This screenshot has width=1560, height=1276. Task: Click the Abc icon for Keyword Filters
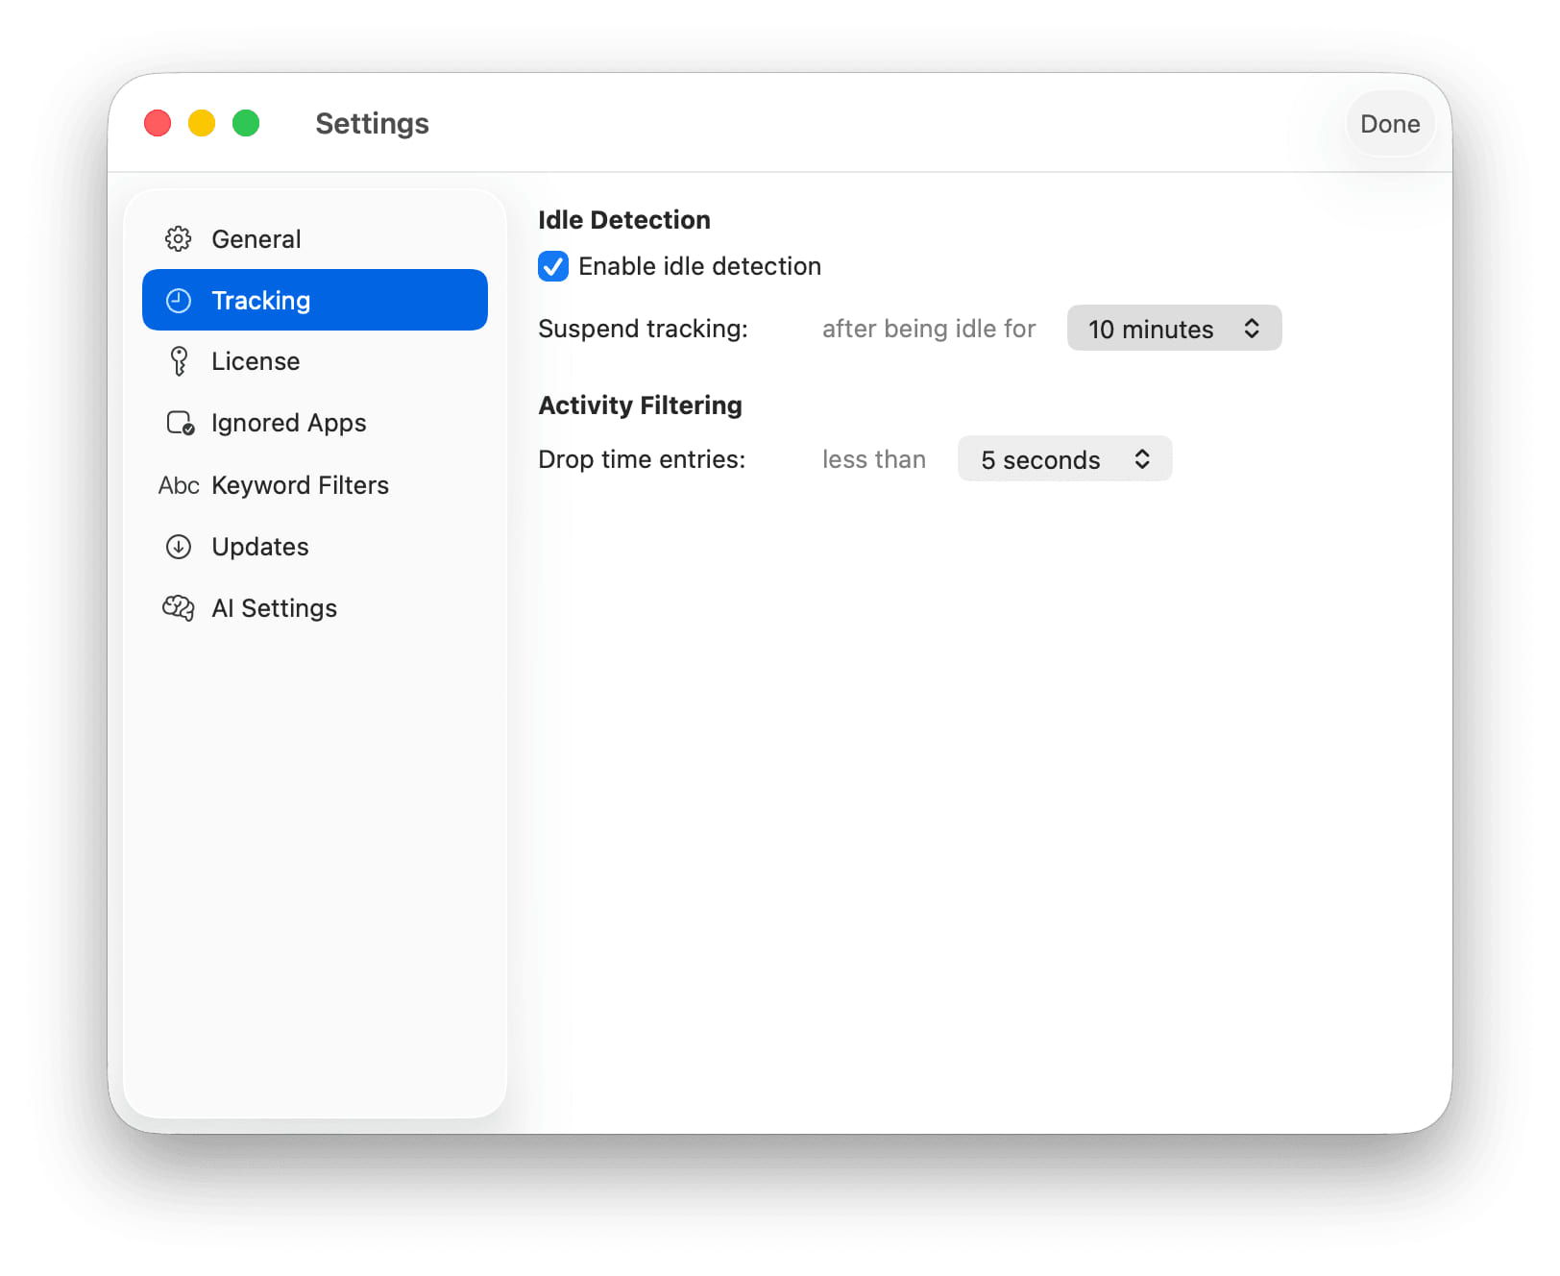(179, 485)
